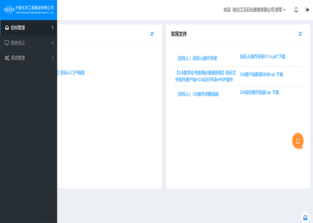Open the user dropdown next to 颜军
This screenshot has height=223, width=313.
(x=284, y=10)
